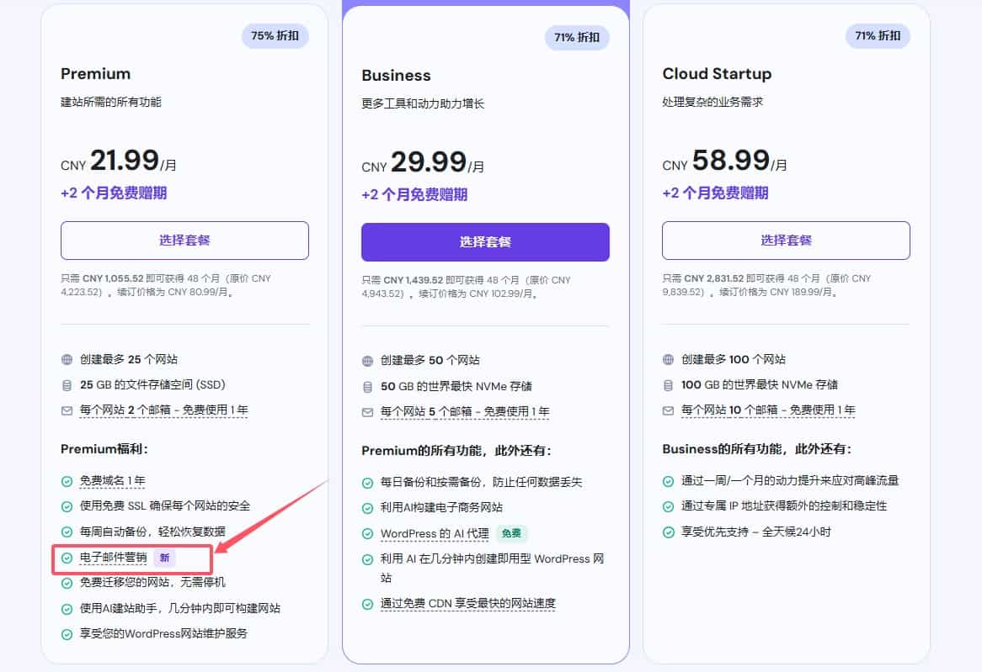Click the 75% 折扣 badge on Premium
This screenshot has width=982, height=672.
point(275,36)
